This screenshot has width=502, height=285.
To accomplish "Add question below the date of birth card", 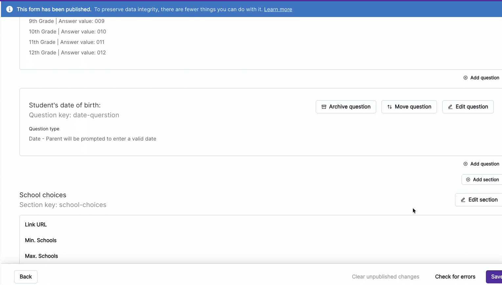I will point(481,164).
